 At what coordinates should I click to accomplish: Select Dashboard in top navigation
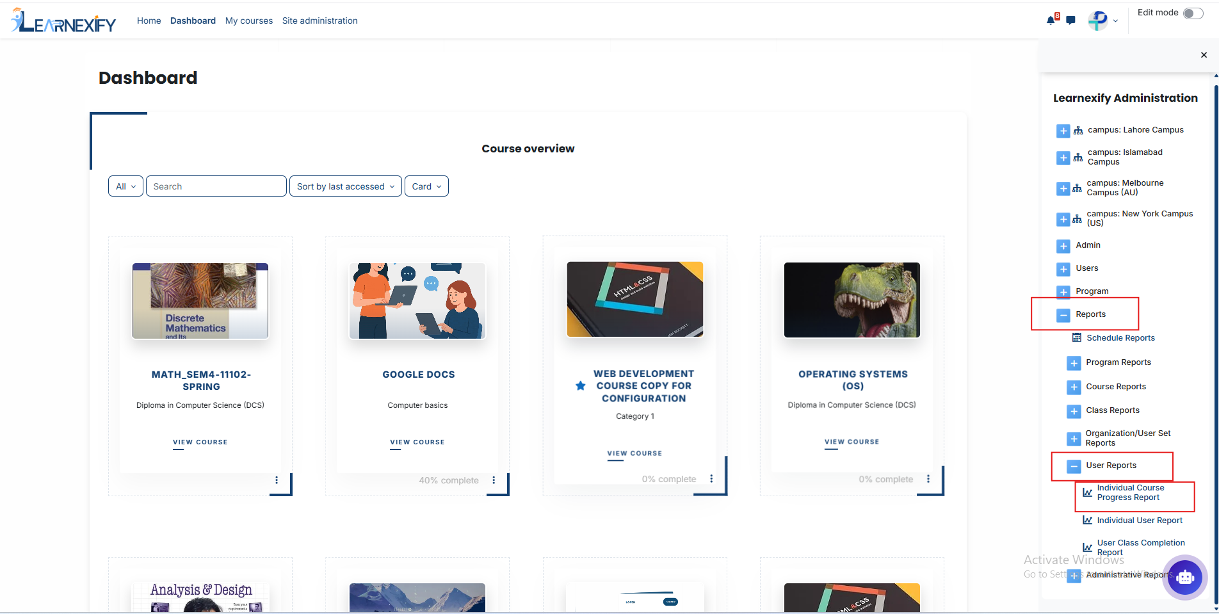[193, 20]
